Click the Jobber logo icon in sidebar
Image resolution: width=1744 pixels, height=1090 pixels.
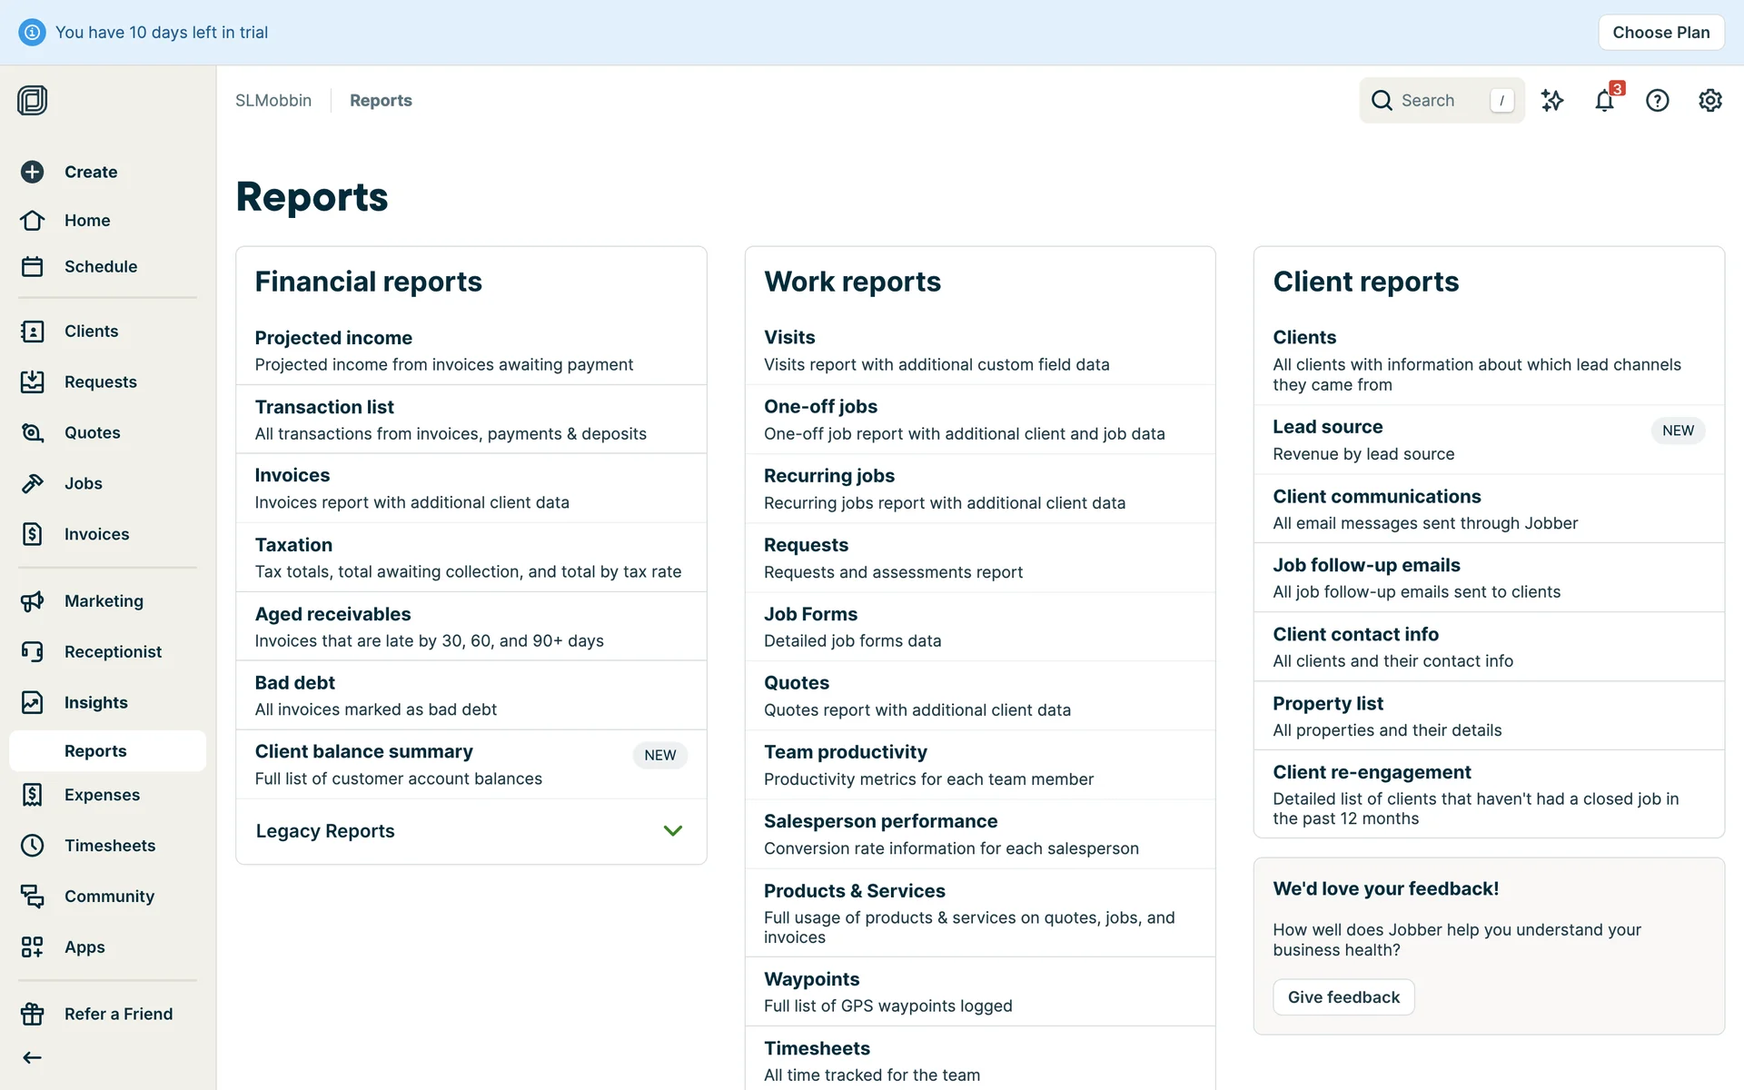33,100
